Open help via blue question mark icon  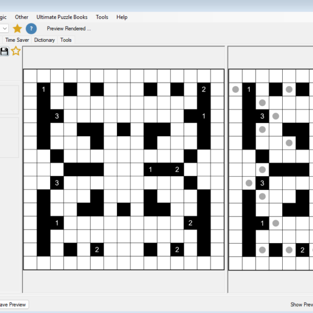(x=31, y=29)
